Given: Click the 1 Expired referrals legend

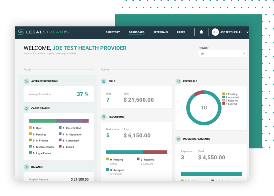Looking at the screenshot, I should 229,104.
